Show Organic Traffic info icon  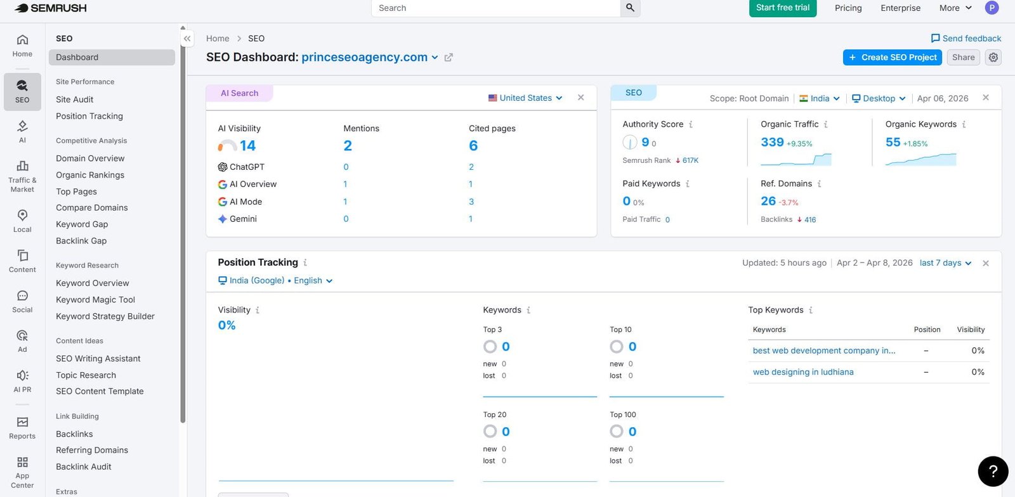point(826,124)
